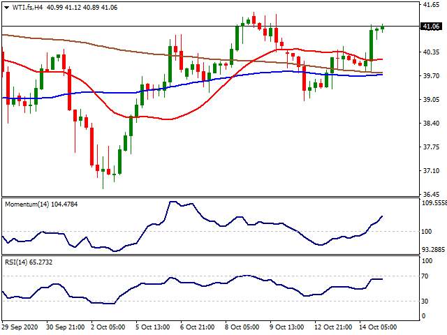Click the momentum scale 100 level label
This screenshot has width=447, height=335.
click(x=427, y=231)
